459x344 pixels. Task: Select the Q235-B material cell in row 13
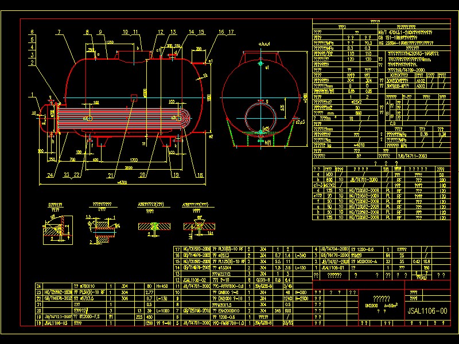pyautogui.click(x=262, y=280)
